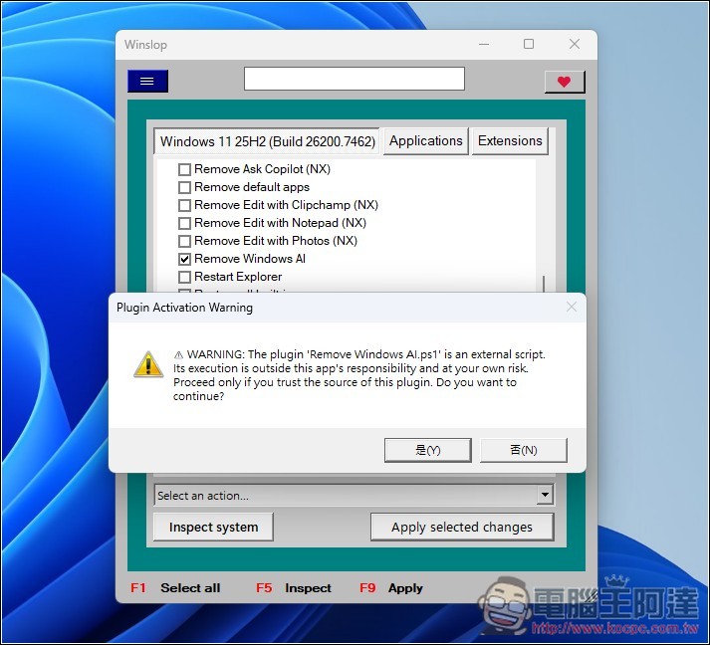
Task: Check Restart Explorer option
Action: (184, 277)
